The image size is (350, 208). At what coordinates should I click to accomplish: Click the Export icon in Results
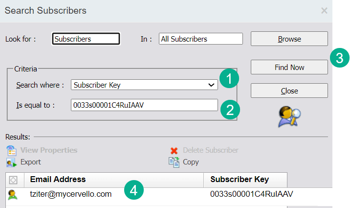12,162
